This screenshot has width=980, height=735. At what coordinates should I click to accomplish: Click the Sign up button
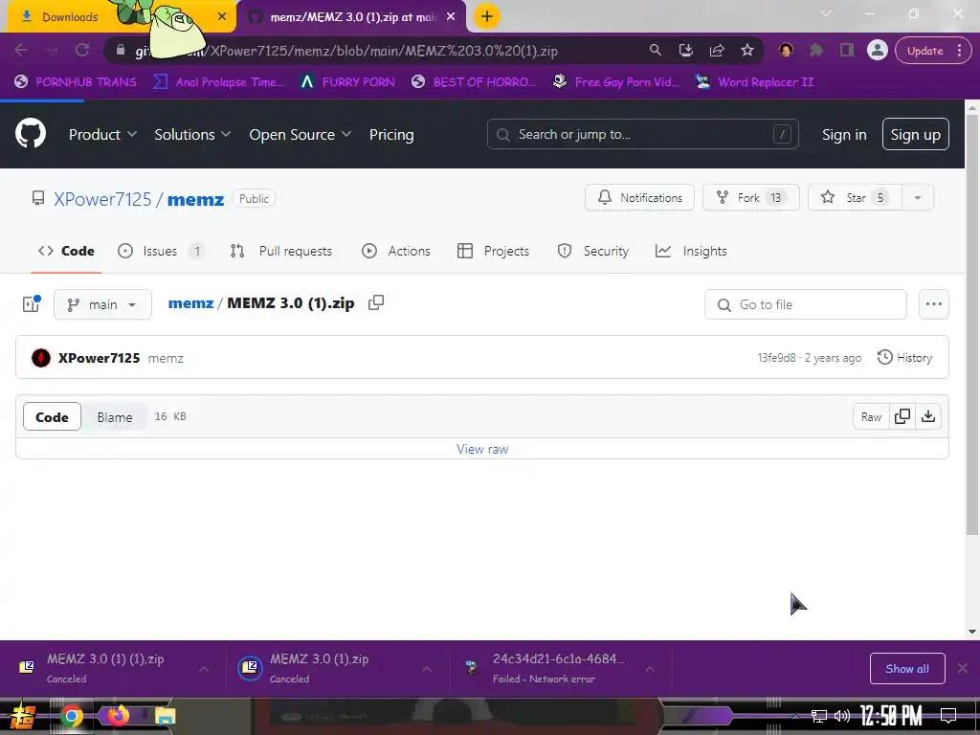[x=915, y=134]
